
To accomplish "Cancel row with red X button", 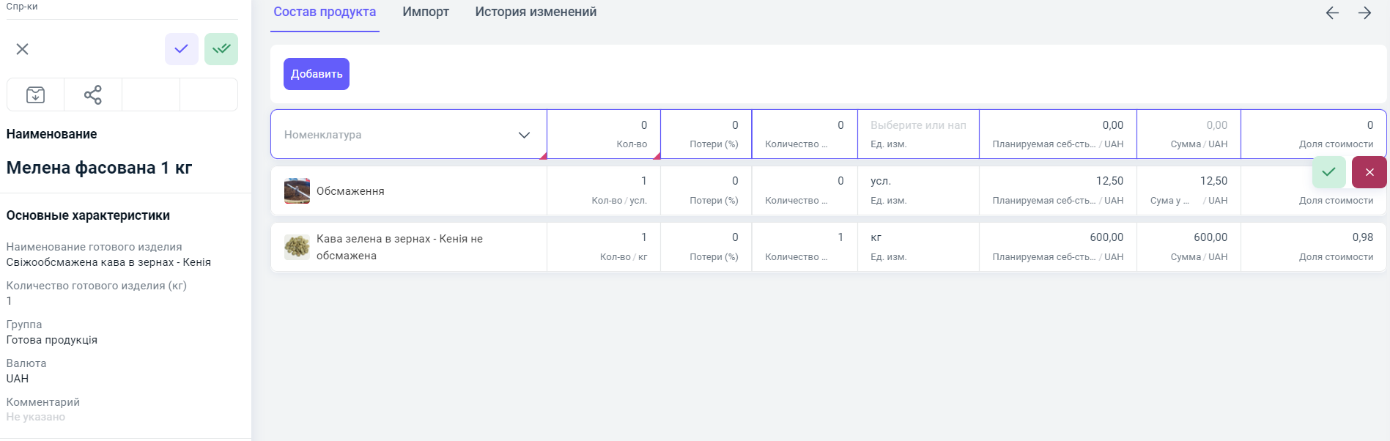I will click(x=1369, y=172).
